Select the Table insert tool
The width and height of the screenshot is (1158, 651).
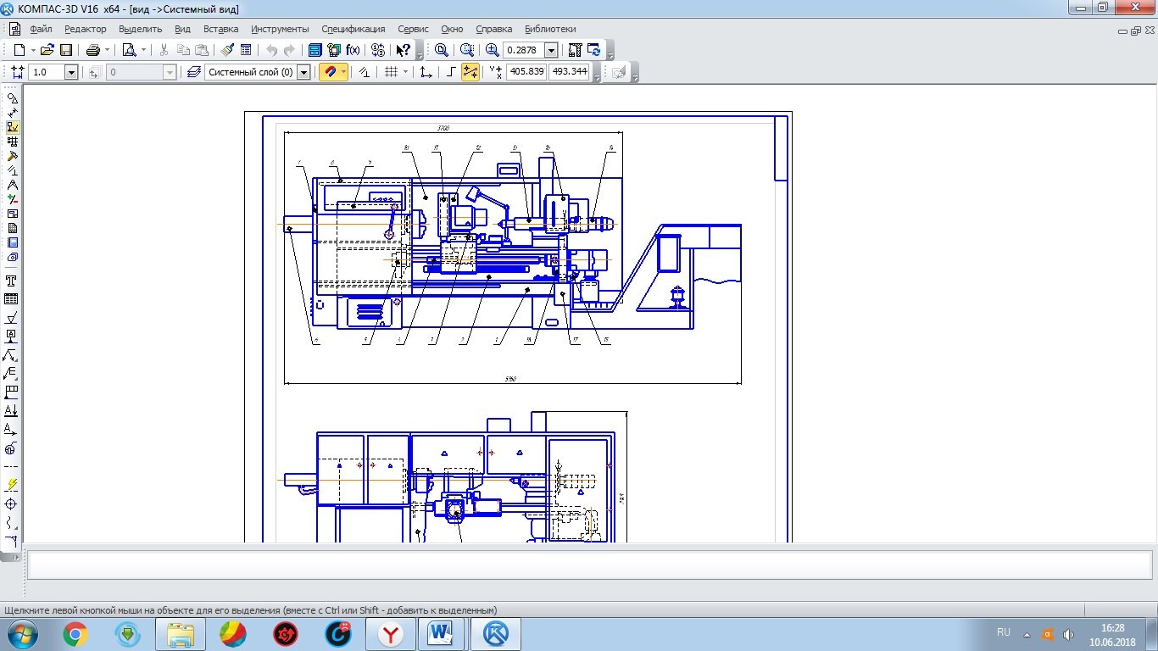coord(12,299)
